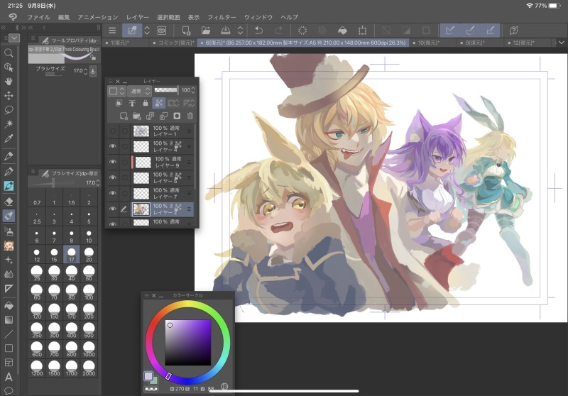
Task: Adjust layer opacity 100 stepper arrows
Action: 193,90
